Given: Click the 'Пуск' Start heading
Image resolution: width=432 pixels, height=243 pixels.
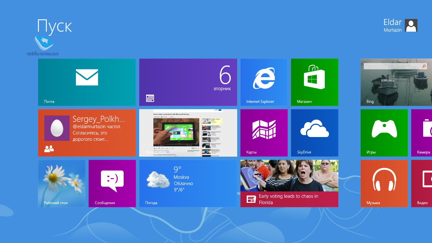Looking at the screenshot, I should coord(55,26).
